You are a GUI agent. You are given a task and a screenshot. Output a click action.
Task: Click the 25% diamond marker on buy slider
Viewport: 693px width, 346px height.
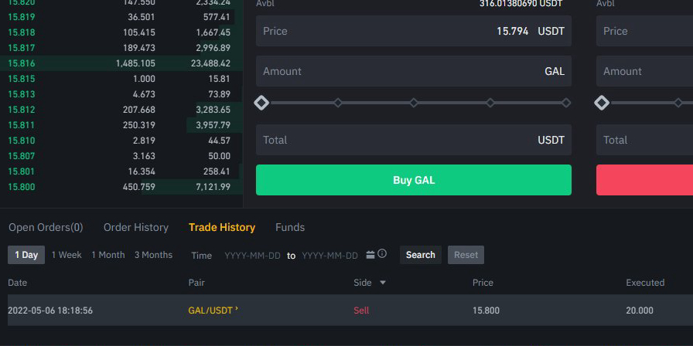338,103
